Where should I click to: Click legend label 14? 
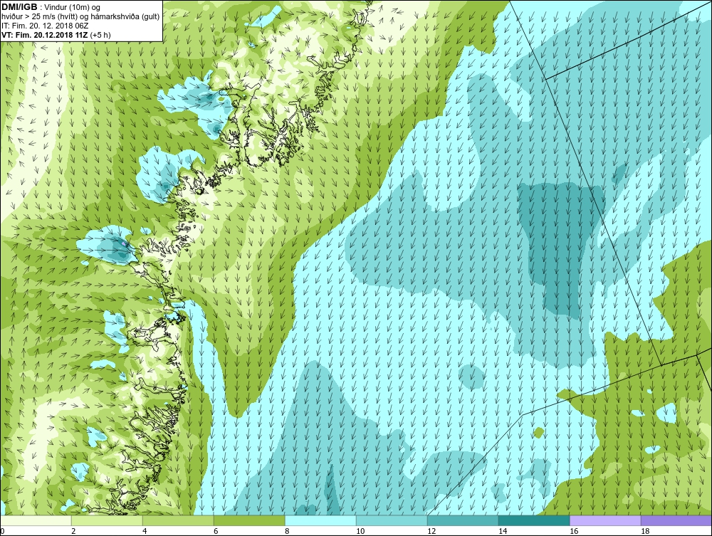point(503,531)
